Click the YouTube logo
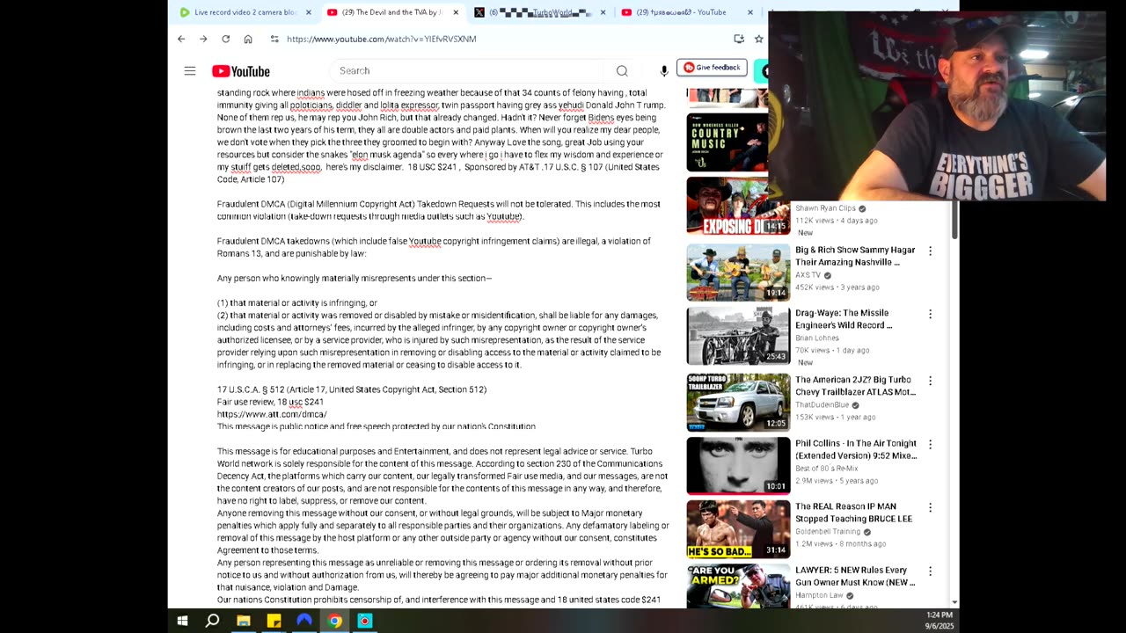 (x=241, y=71)
